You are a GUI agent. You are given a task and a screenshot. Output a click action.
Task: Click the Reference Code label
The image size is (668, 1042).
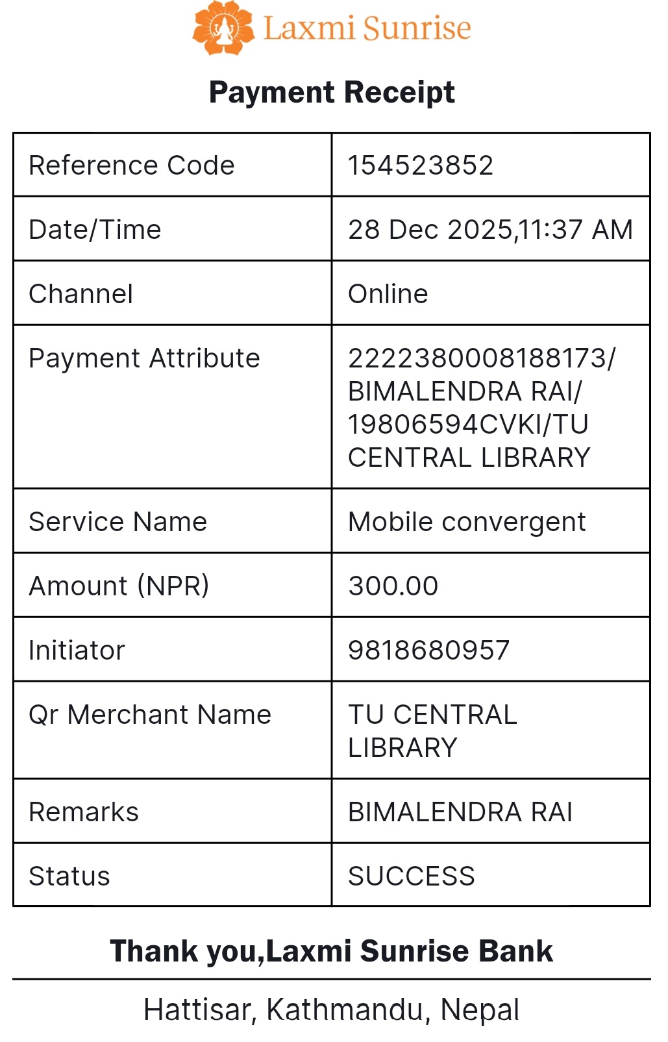pos(132,166)
